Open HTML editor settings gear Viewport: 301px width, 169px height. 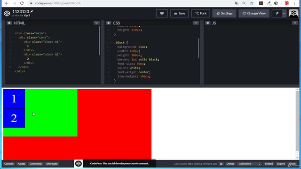pos(9,23)
